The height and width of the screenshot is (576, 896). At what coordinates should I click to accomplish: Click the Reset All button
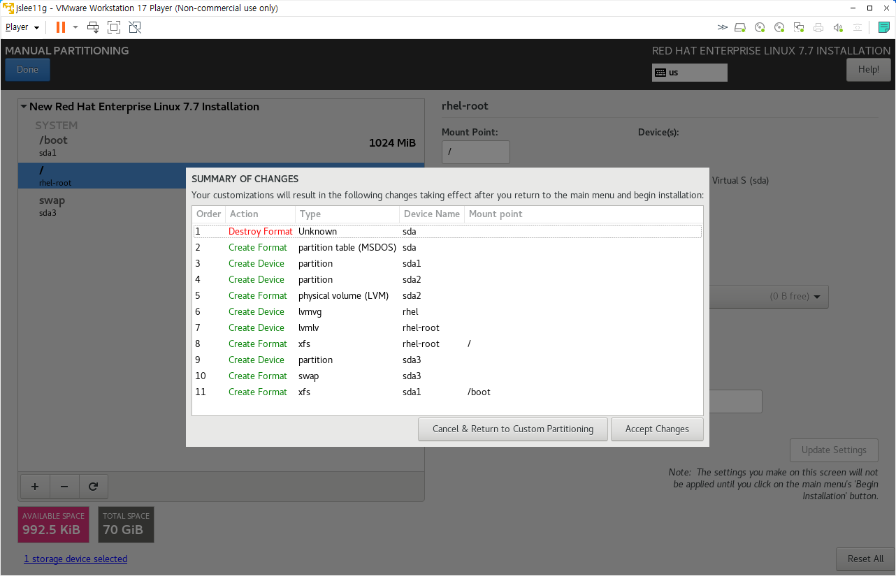pyautogui.click(x=865, y=559)
